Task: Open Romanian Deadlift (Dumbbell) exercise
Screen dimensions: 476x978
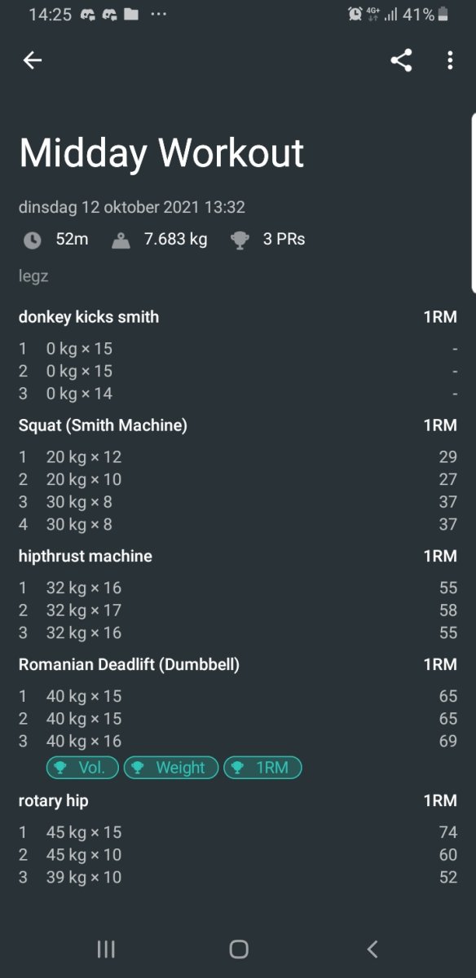Action: coord(129,663)
